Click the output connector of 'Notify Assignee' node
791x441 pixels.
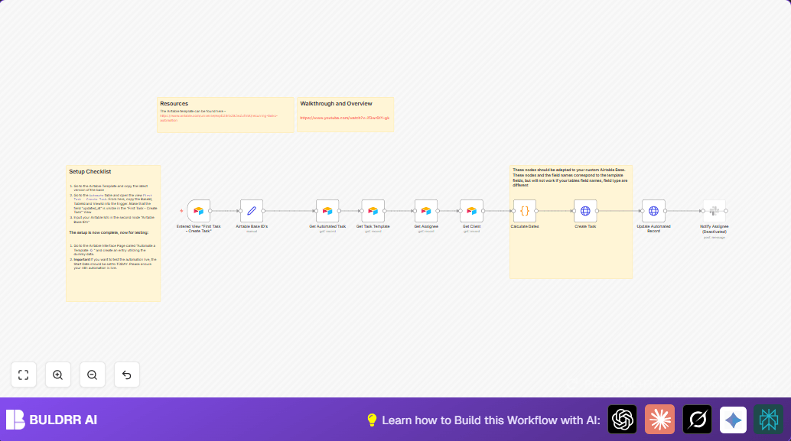[726, 211]
